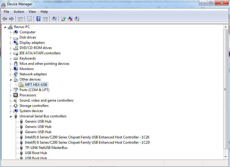Click the Mice category mouse icon
Image resolution: width=230 pixels, height=167 pixels.
(16, 64)
